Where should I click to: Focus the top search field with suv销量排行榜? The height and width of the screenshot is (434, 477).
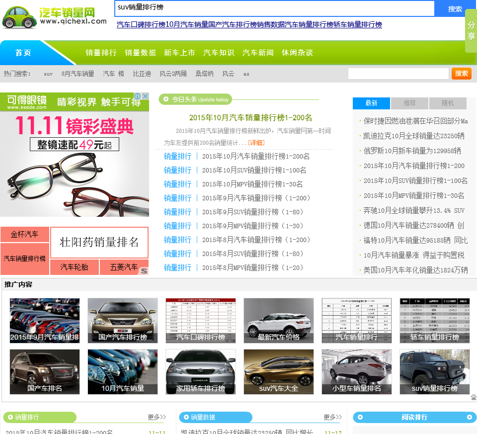point(274,8)
